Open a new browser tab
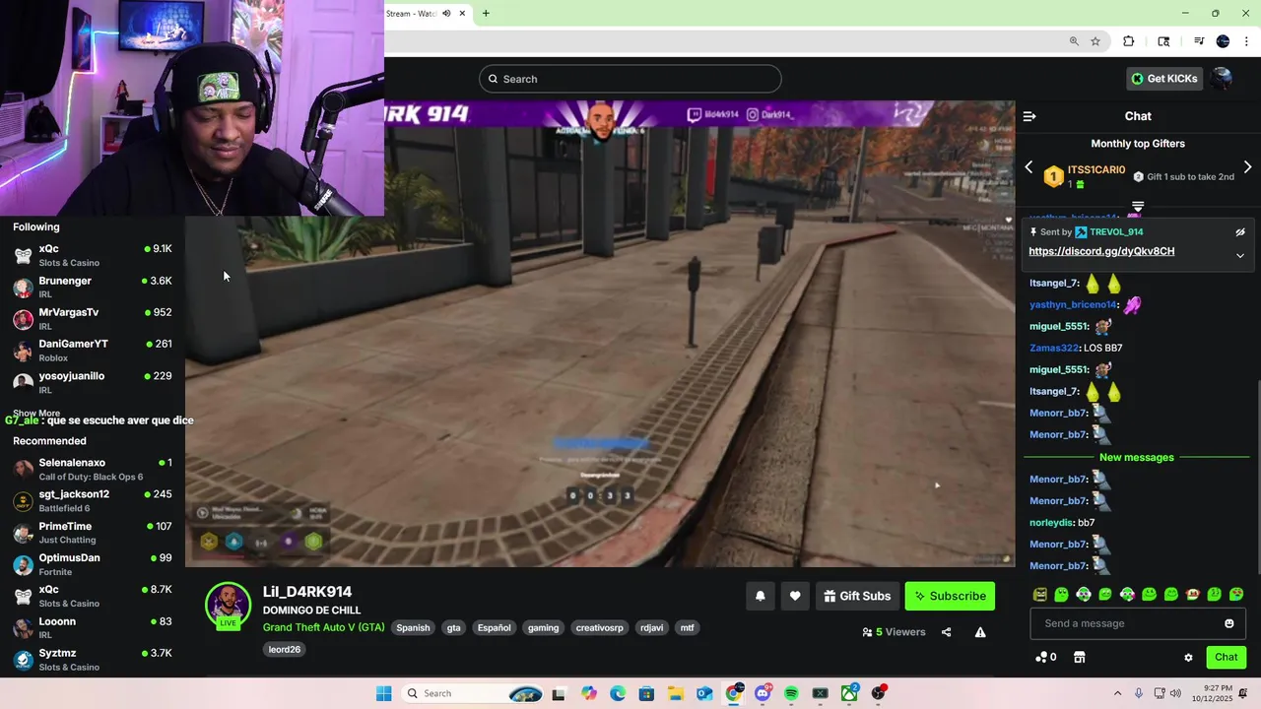The image size is (1261, 709). 486,14
